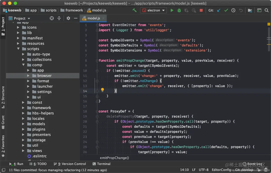Image resolution: width=271 pixels, height=173 pixels.
Task: Open the 2: Favorites tool window
Action: (3, 146)
